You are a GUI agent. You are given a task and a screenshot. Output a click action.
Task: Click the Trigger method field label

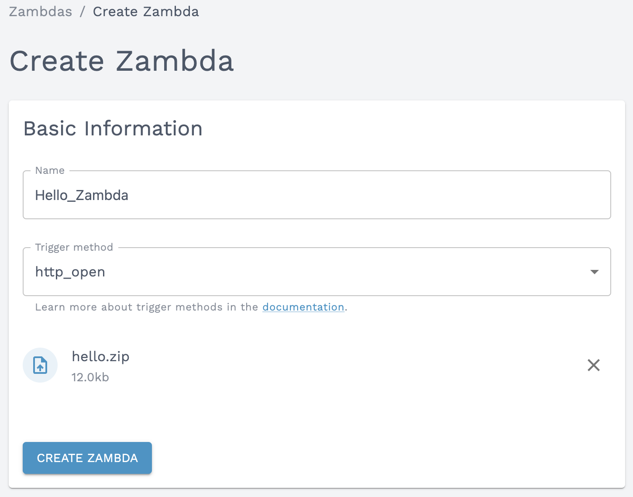(x=74, y=247)
